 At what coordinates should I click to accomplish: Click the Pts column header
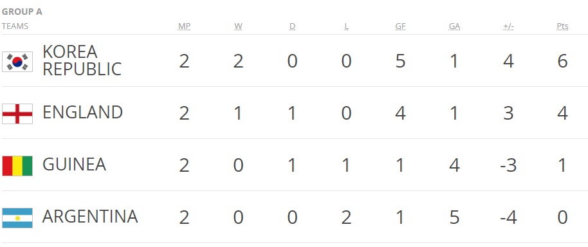pyautogui.click(x=562, y=26)
